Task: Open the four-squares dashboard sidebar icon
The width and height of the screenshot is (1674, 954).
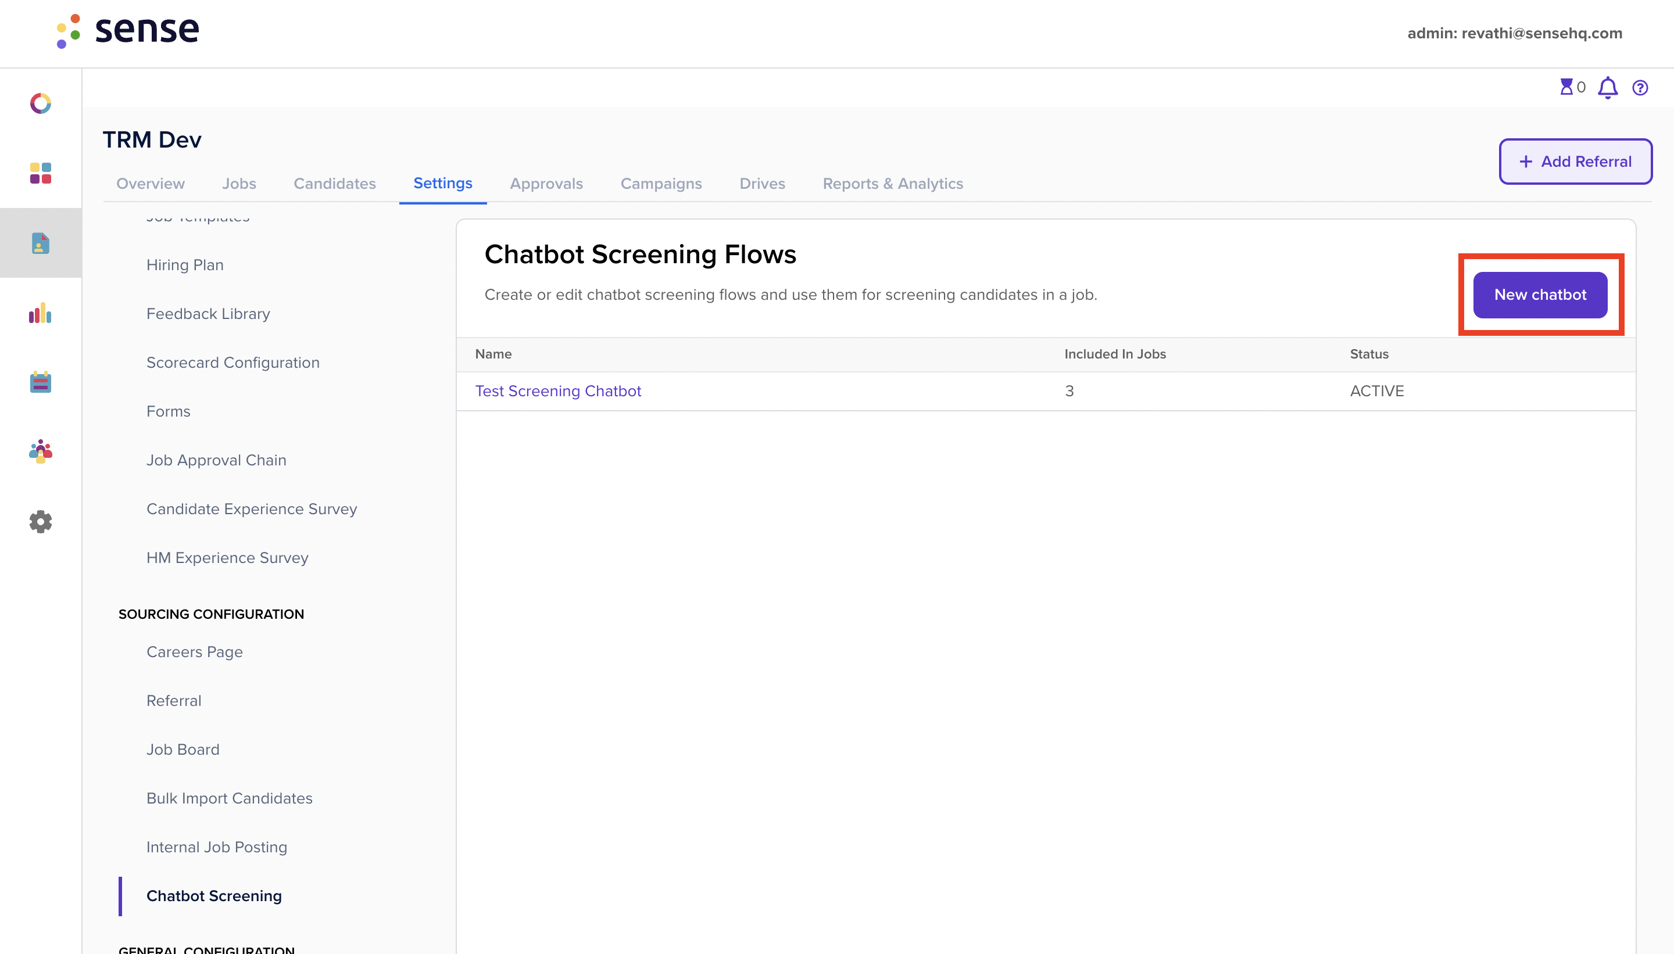Action: click(x=41, y=173)
